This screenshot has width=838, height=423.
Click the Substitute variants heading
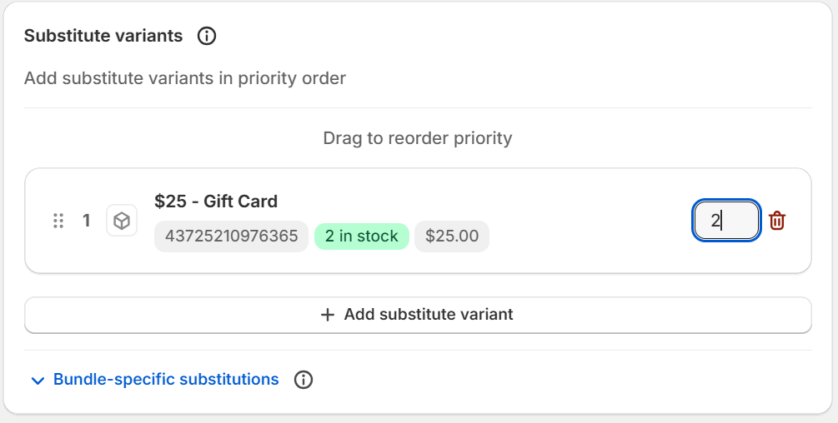click(x=103, y=36)
